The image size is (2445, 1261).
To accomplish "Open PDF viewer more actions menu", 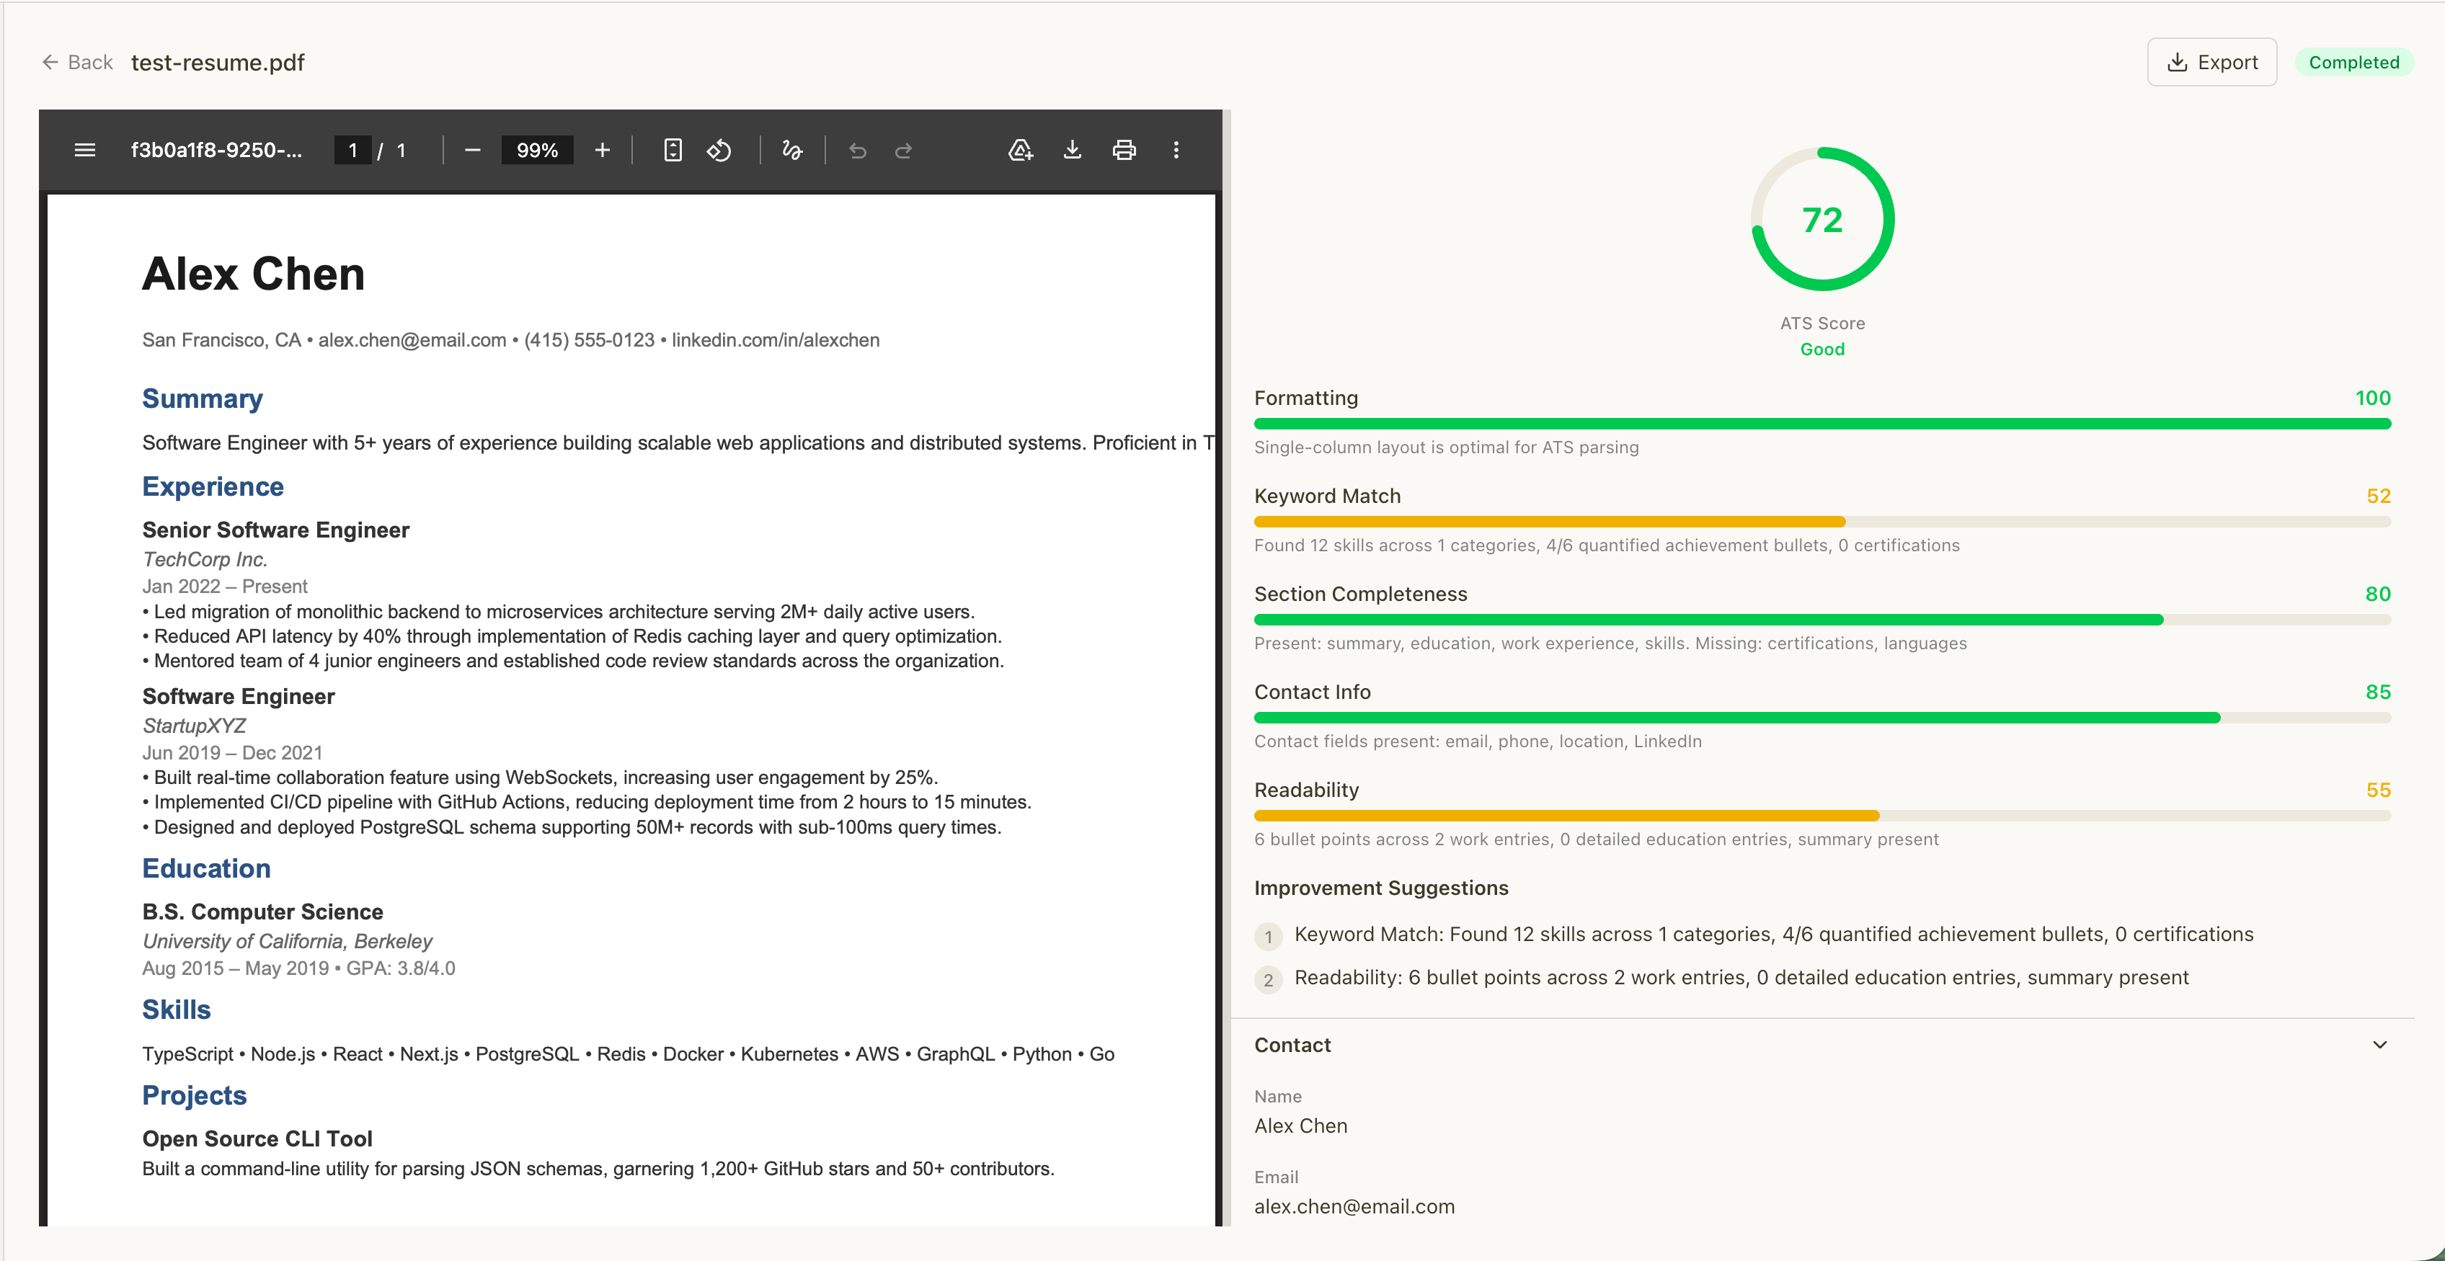I will pyautogui.click(x=1176, y=150).
